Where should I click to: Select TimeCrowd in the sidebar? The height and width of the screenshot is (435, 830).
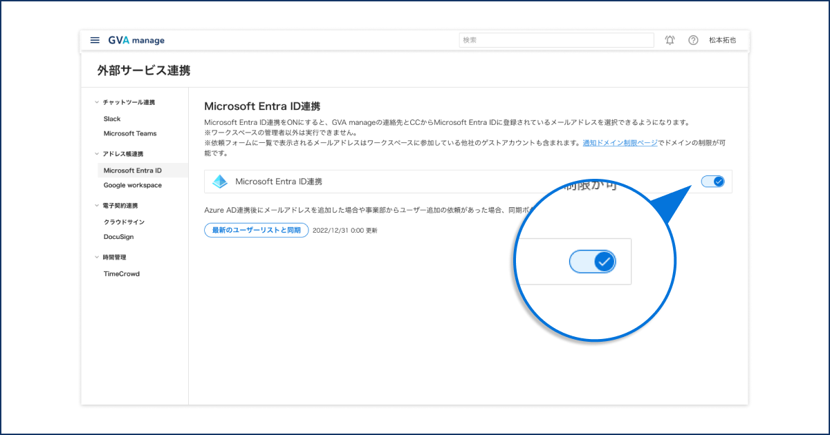(x=122, y=274)
